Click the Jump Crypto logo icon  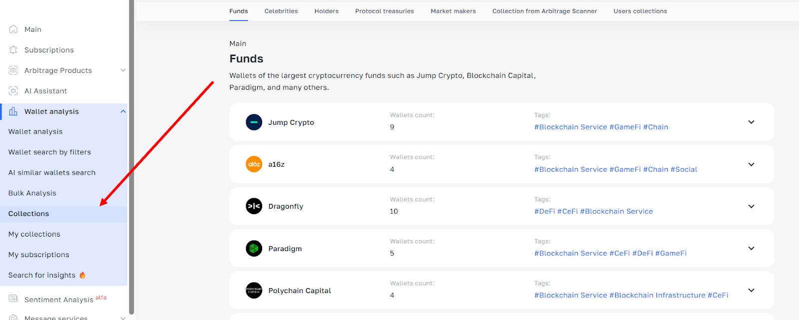pos(254,122)
